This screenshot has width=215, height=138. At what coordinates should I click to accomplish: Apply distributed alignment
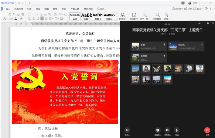[46, 18]
